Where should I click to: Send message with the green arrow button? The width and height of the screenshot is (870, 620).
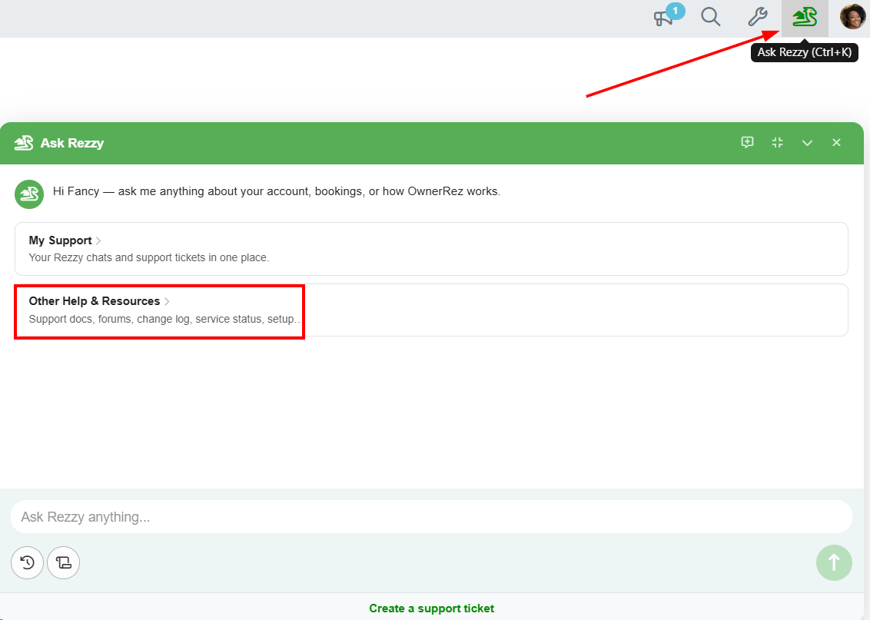(834, 563)
